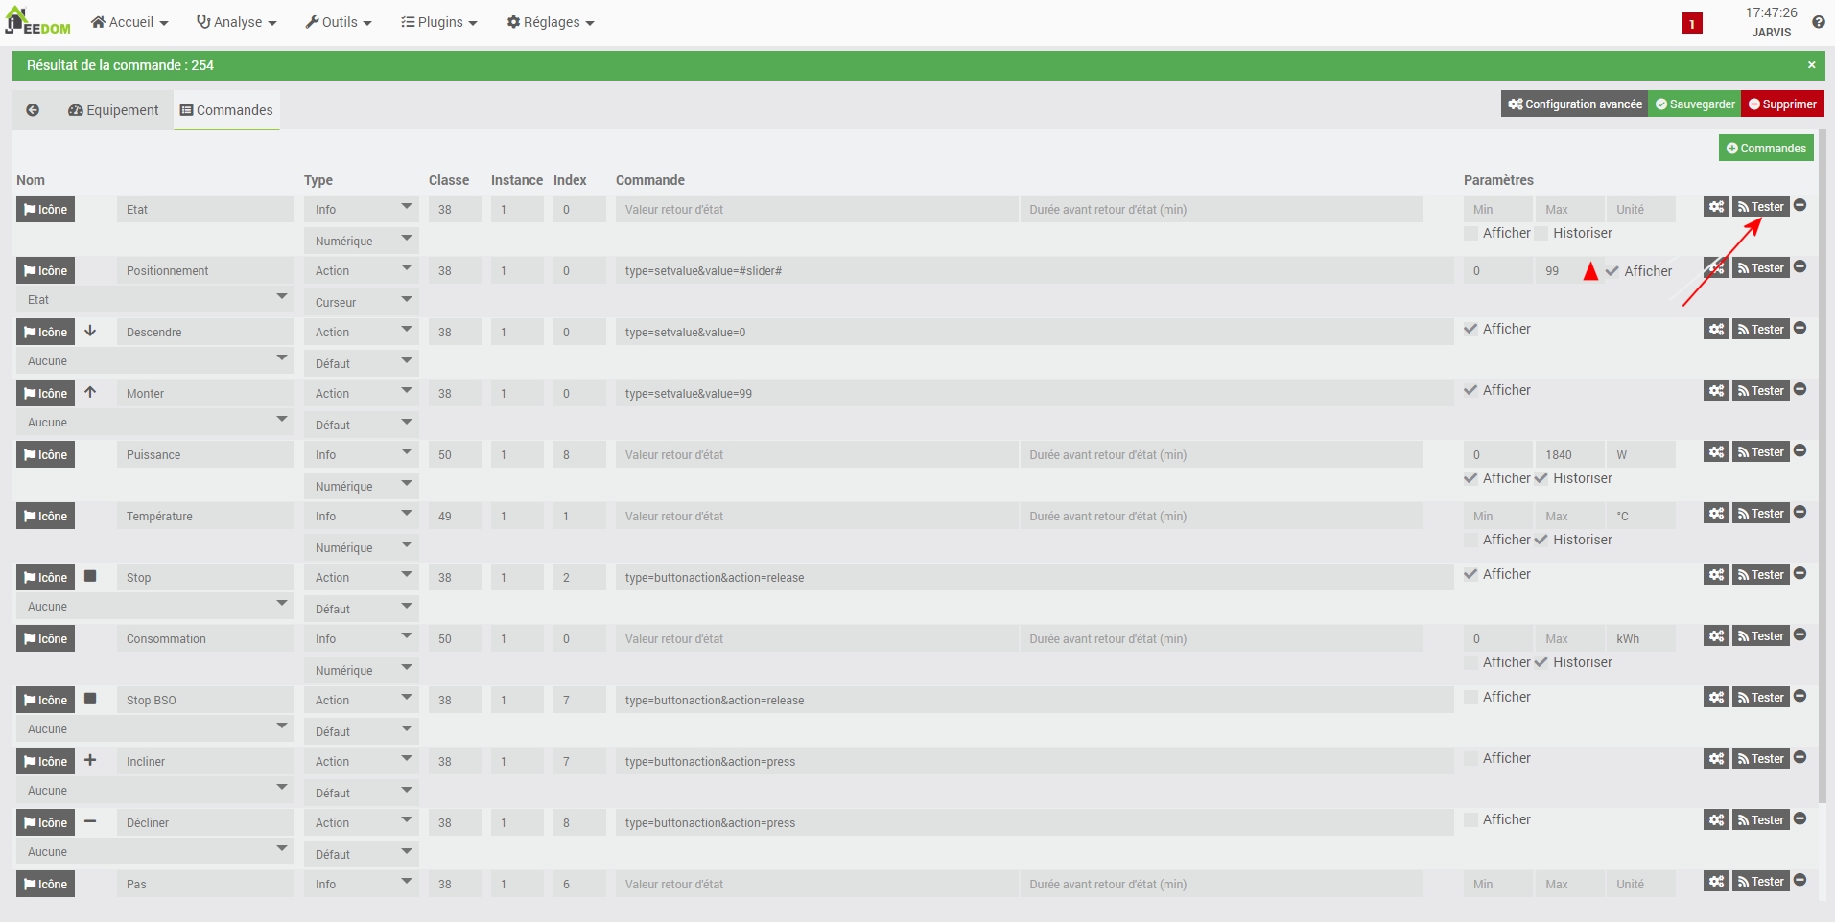The image size is (1835, 922).
Task: Open gear configuration for Température command
Action: pos(1716,513)
